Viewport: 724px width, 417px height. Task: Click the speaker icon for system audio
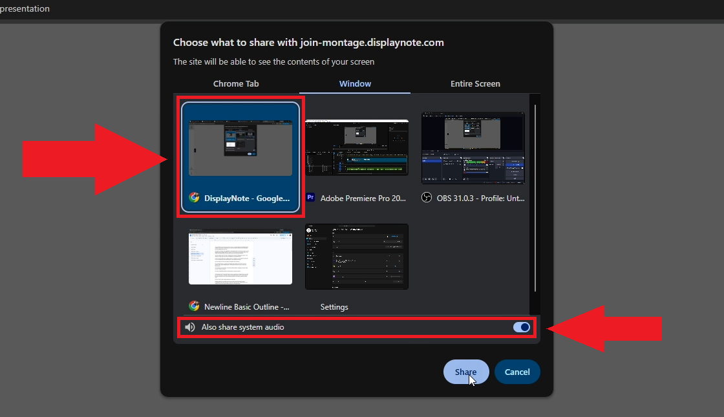point(189,327)
